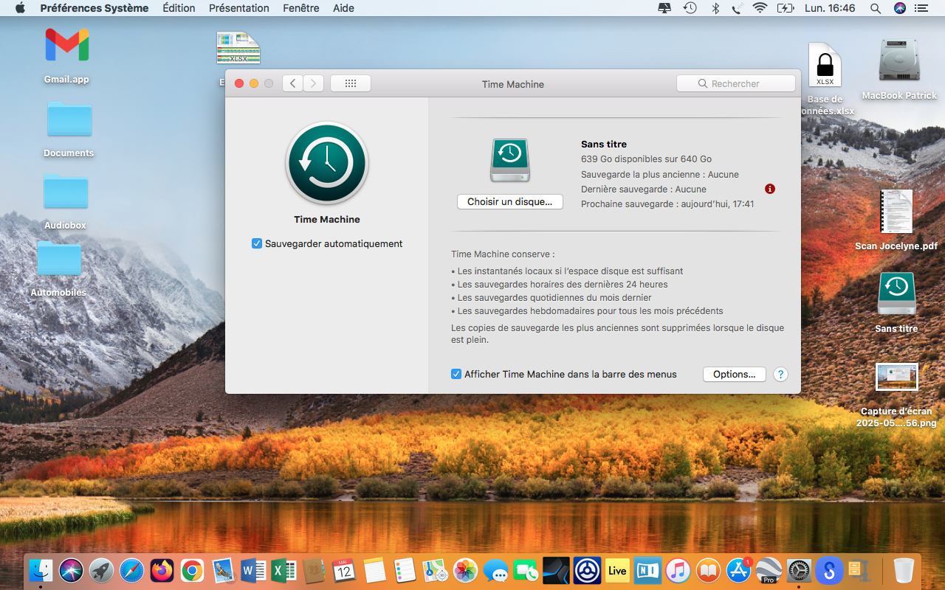Click the Options… button

[x=734, y=374]
